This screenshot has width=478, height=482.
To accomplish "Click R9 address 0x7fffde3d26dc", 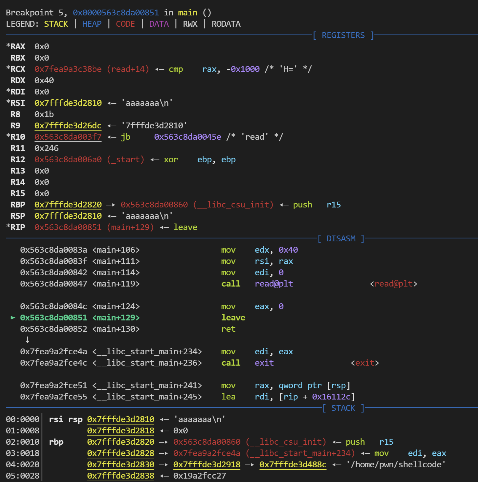I will tap(68, 126).
